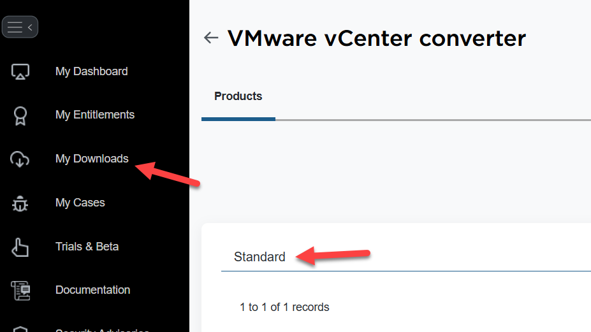
Task: Collapse the sidebar with the hamburger toggle
Action: pos(20,27)
